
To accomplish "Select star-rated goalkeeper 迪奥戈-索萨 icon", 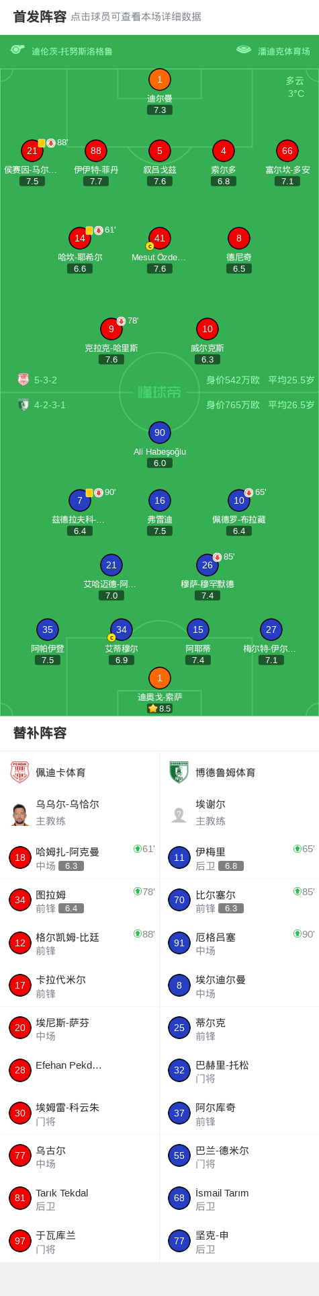I will click(x=160, y=679).
